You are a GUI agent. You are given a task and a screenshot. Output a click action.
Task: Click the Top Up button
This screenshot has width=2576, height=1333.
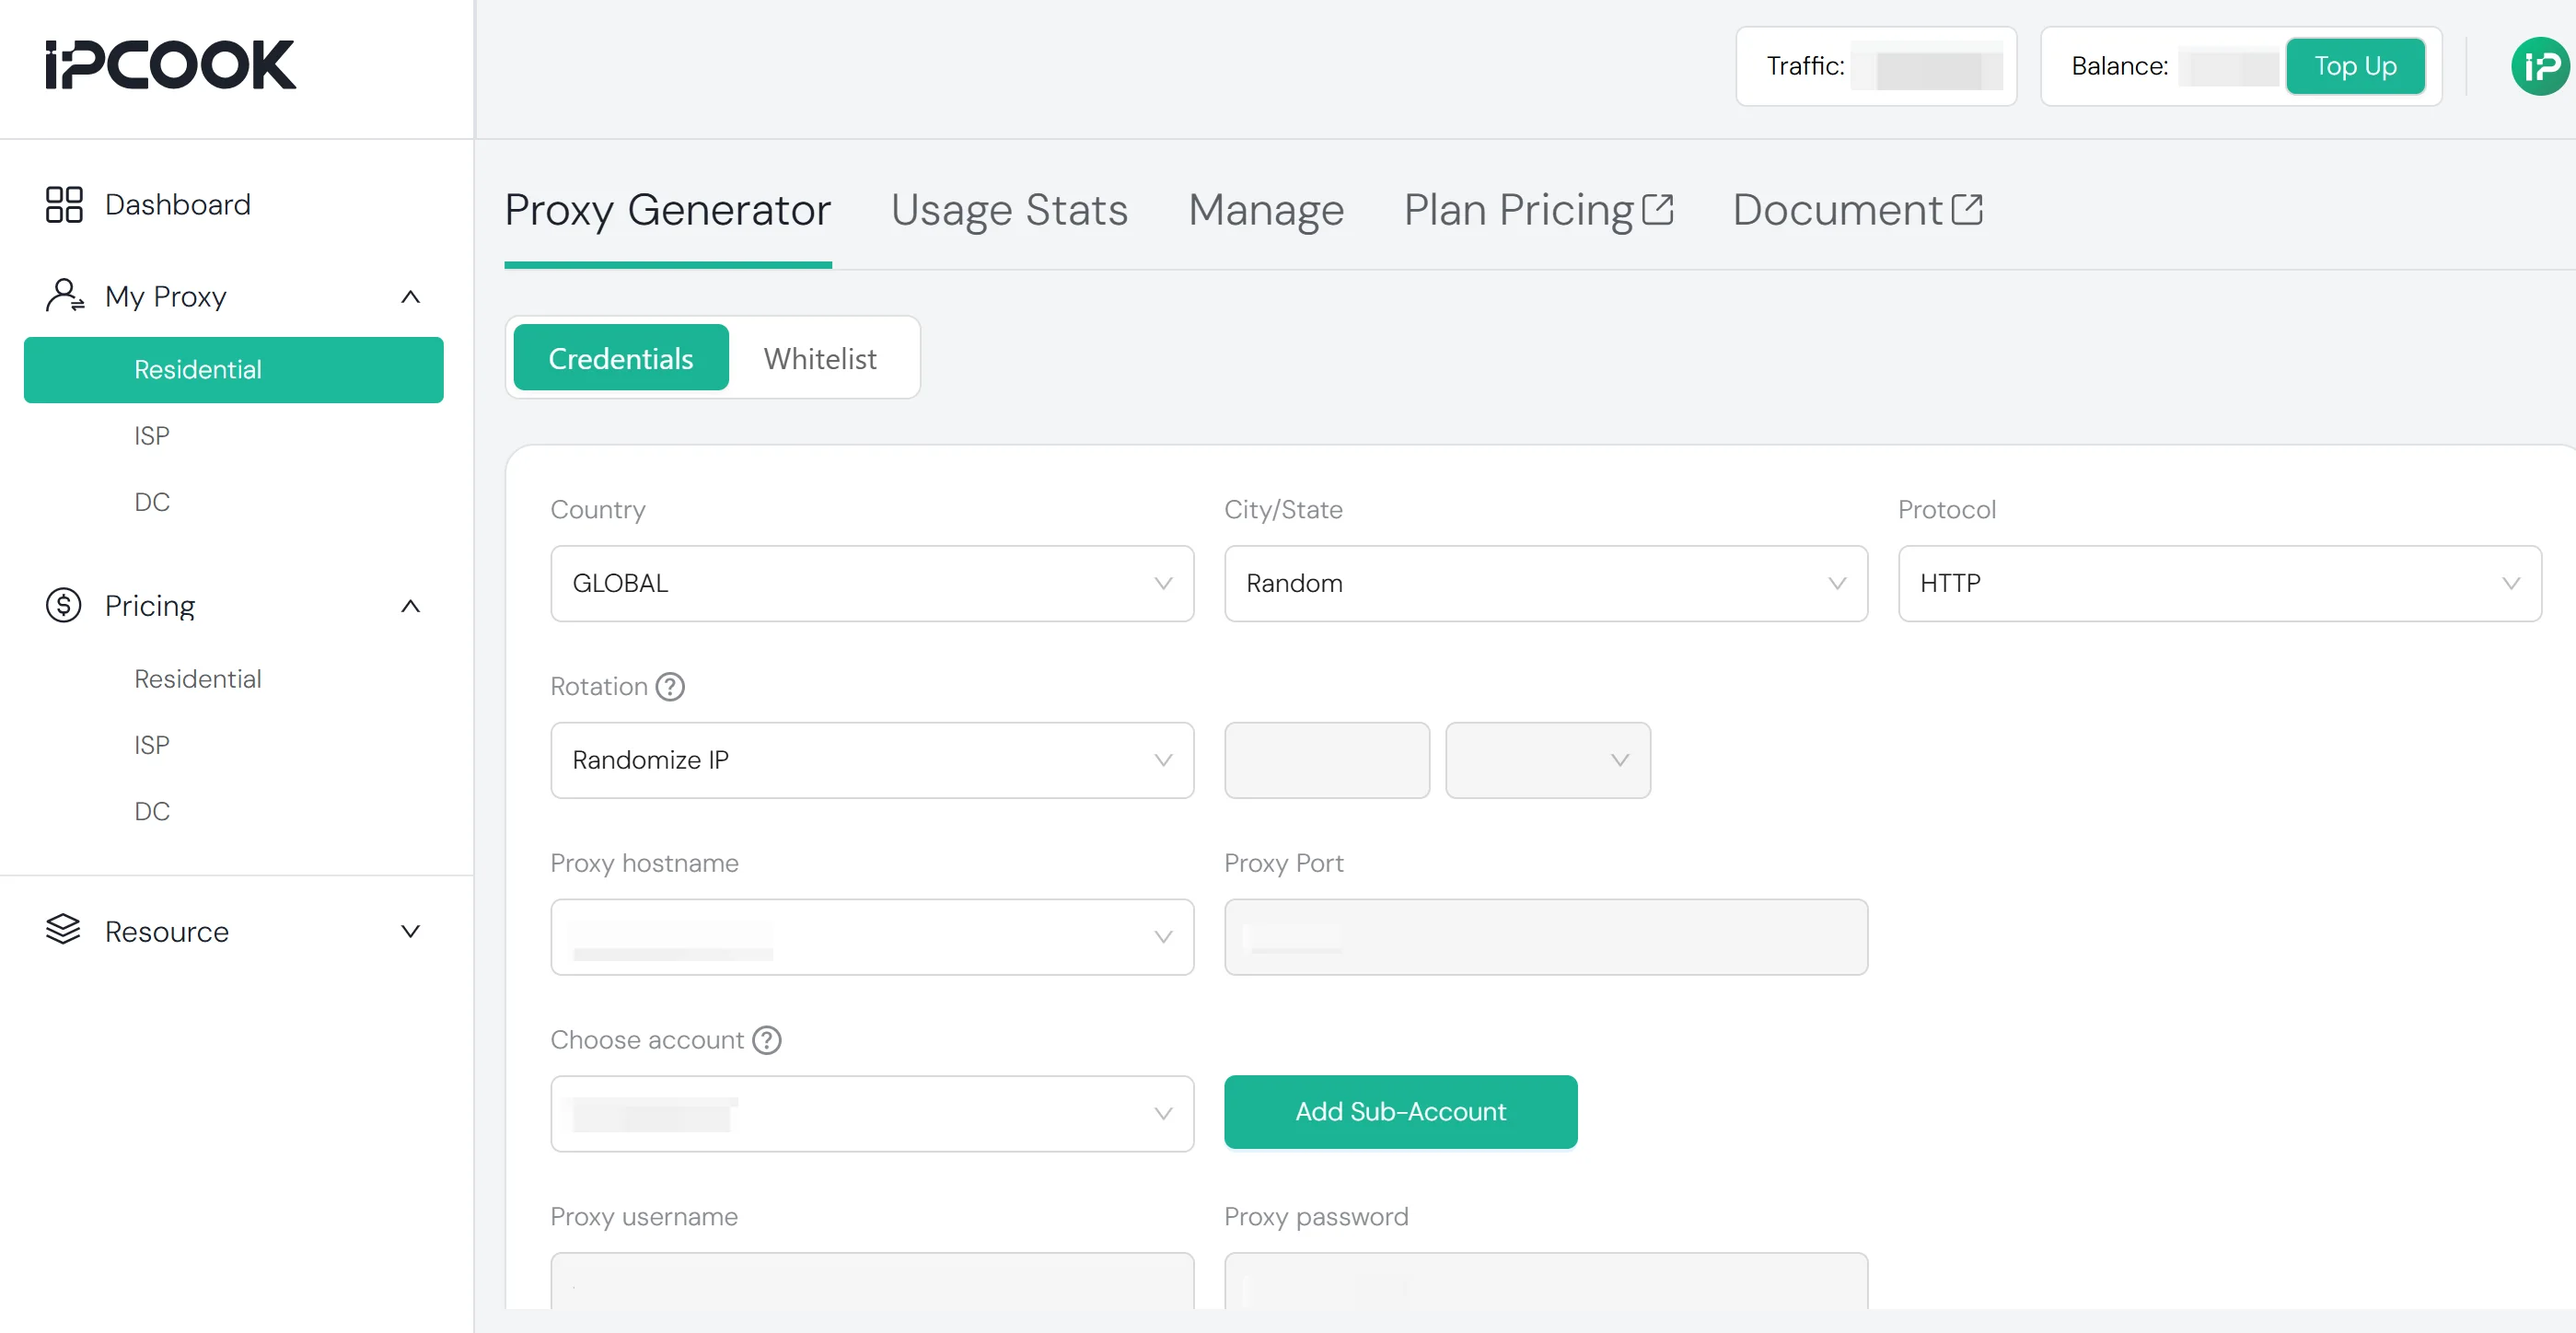2355,66
